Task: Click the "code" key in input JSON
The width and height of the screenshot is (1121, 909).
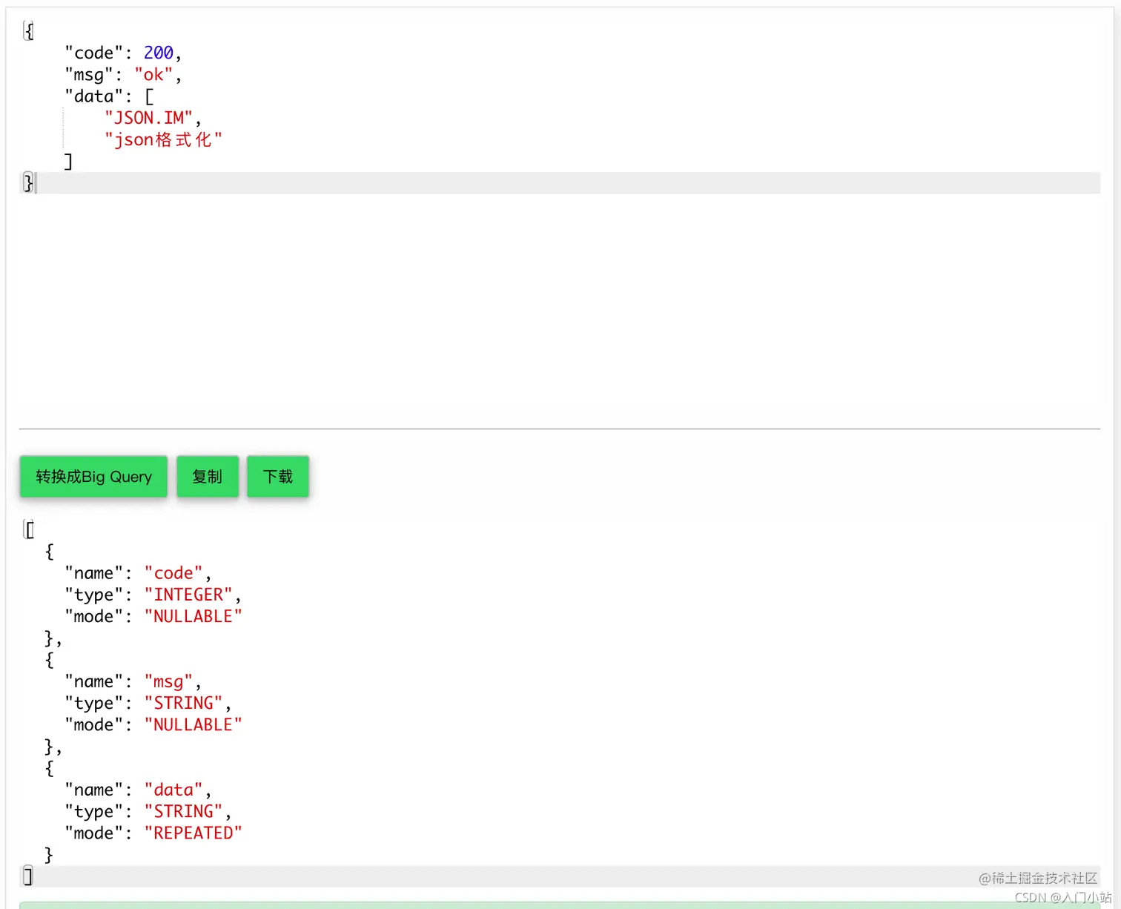Action: coord(93,53)
